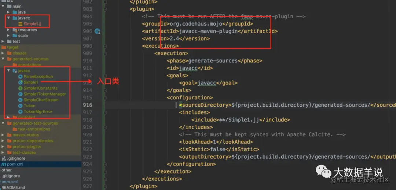Open README.md in the project tree
This screenshot has width=396, height=190.
pyautogui.click(x=14, y=188)
